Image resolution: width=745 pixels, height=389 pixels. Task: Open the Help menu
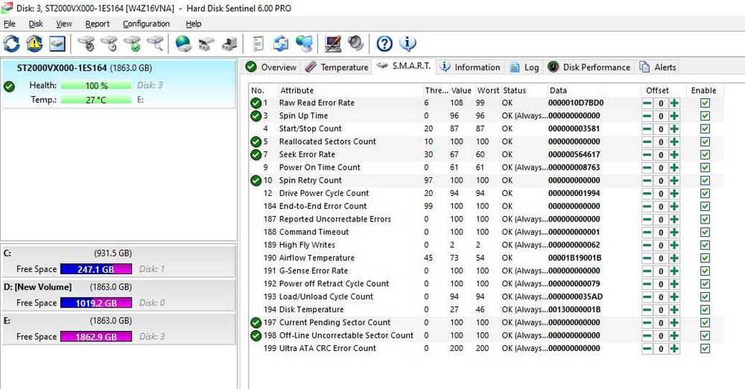click(194, 24)
